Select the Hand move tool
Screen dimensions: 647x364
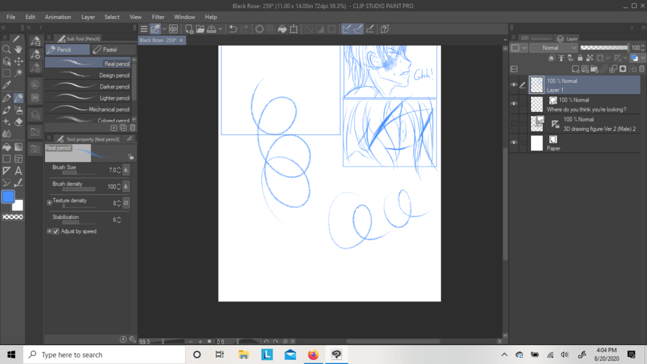[x=19, y=49]
